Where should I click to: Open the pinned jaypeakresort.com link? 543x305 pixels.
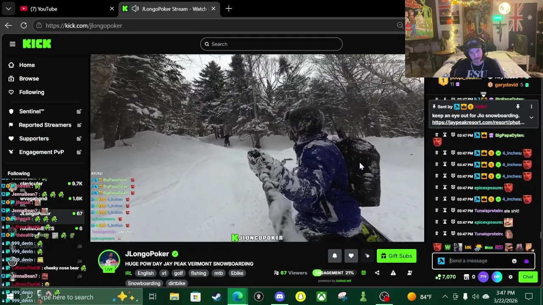pos(478,122)
